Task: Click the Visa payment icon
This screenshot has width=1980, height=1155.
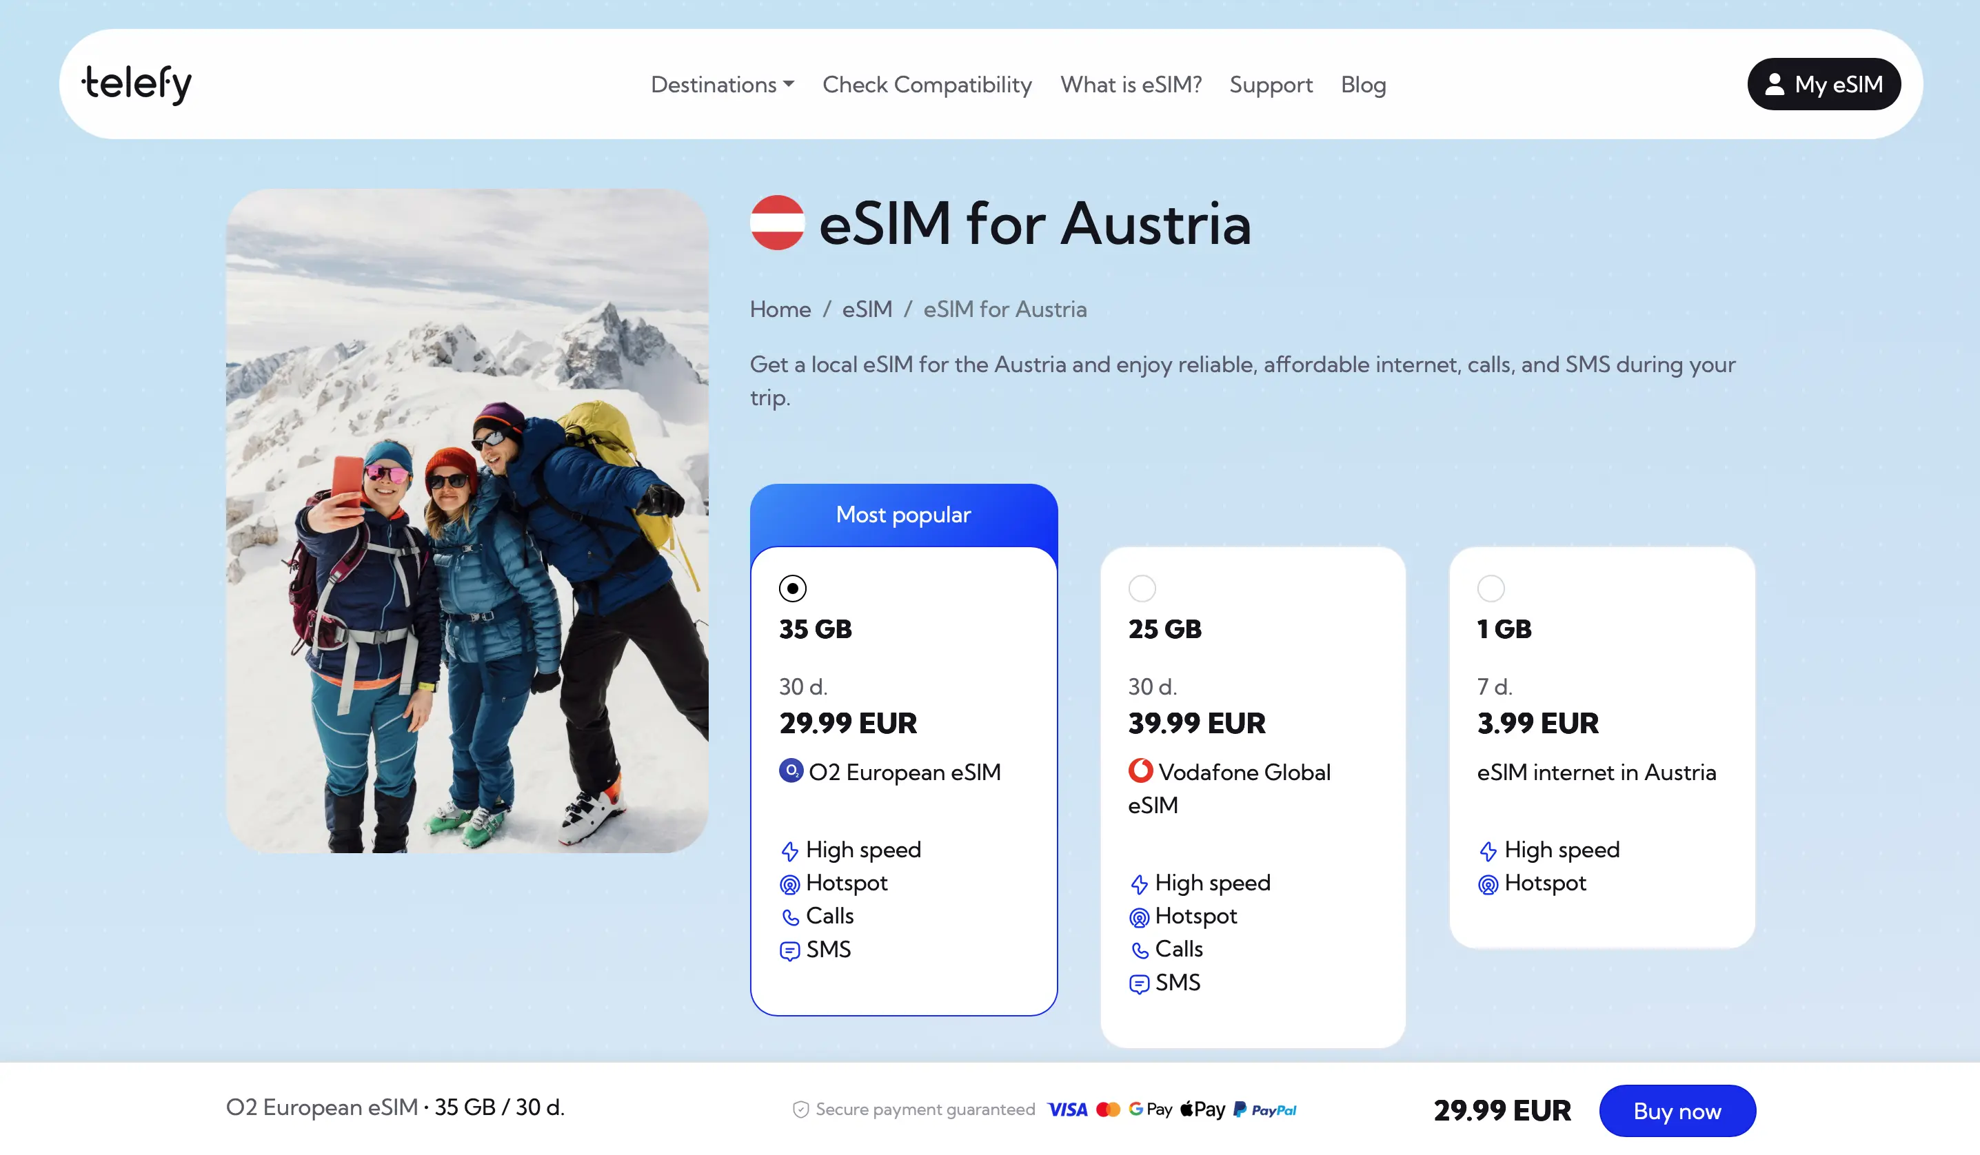Action: point(1067,1110)
